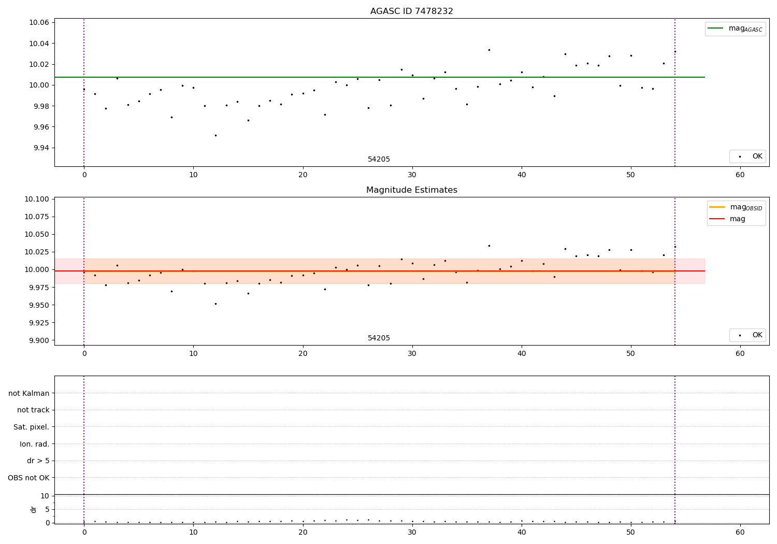Image resolution: width=777 pixels, height=544 pixels.
Task: Click the "Magnitude Estimates" plot title
Action: 411,190
